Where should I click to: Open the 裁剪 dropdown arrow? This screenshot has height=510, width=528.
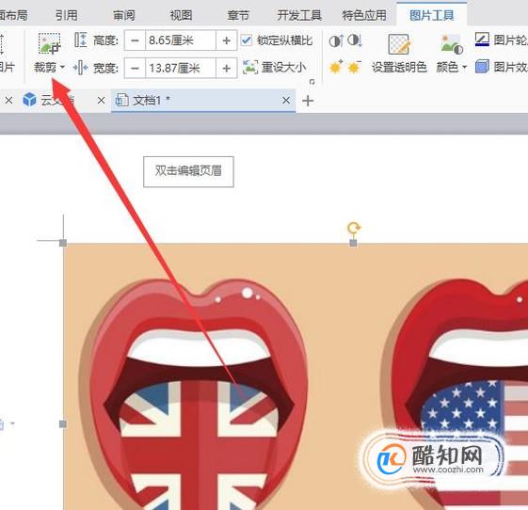(62, 67)
